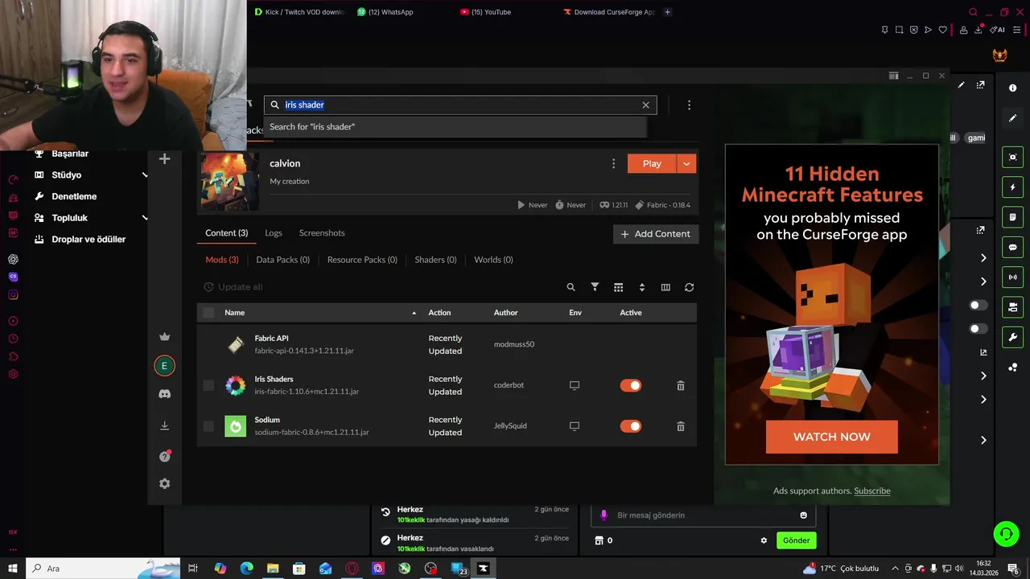Click the crown premium icon
This screenshot has width=1030, height=579.
[x=164, y=336]
